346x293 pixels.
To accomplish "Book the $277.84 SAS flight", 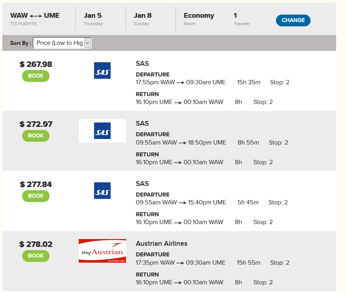I will point(36,196).
